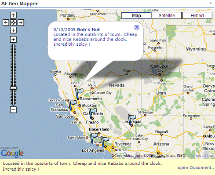Click the Idaho Falls label

pyautogui.click(x=158, y=40)
